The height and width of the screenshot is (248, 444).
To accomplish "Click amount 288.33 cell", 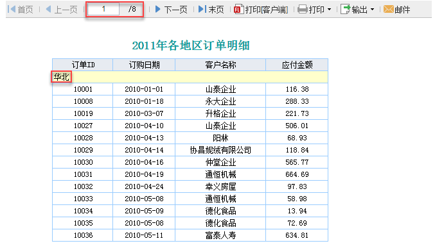I will coord(297,101).
